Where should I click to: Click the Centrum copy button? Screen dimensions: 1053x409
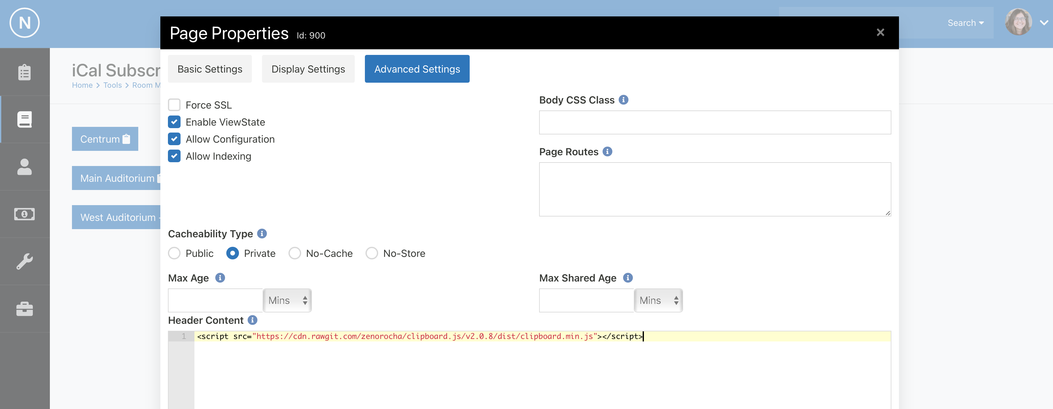[105, 139]
